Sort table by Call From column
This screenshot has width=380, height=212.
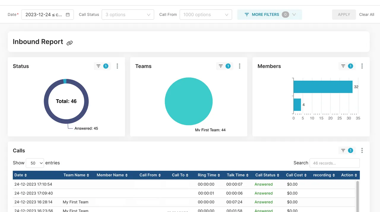[150, 175]
